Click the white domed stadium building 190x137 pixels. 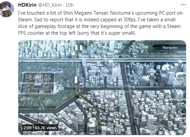(x=167, y=68)
